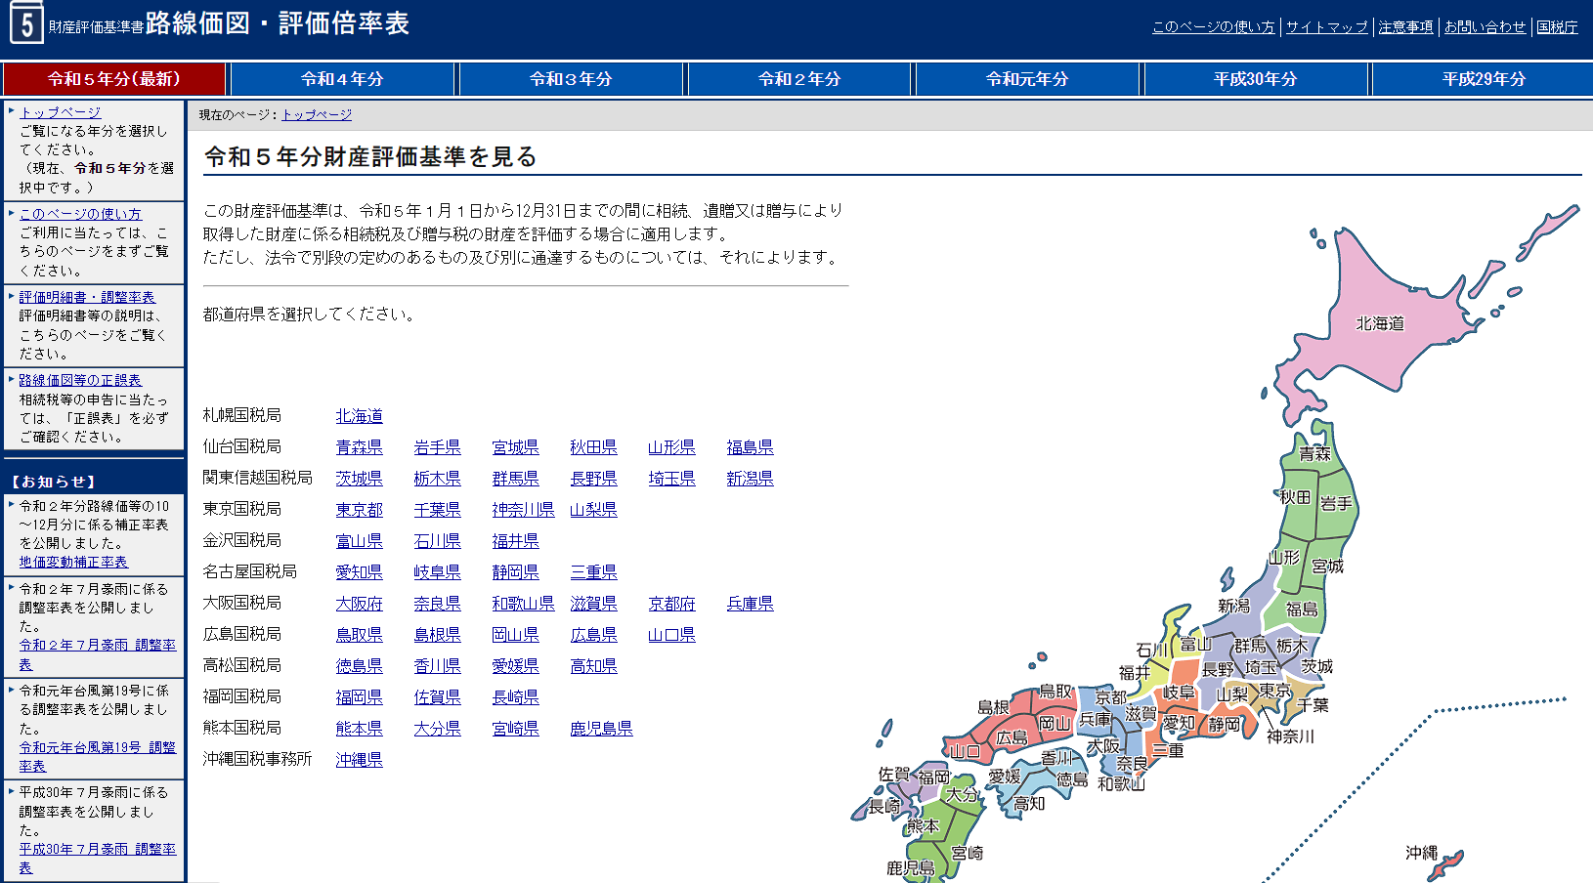Screen dimensions: 1593x883
Task: Open the sidebar トップページ link
Action: (61, 112)
